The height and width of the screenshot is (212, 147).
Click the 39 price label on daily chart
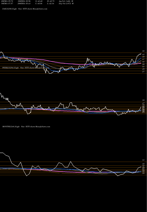(143, 57)
